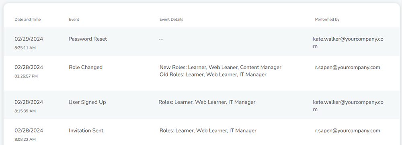Click the 8:15:39 AM timestamp
This screenshot has width=402, height=145.
point(25,111)
